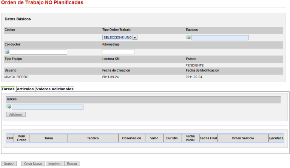Click the Grabar button

click(8, 164)
